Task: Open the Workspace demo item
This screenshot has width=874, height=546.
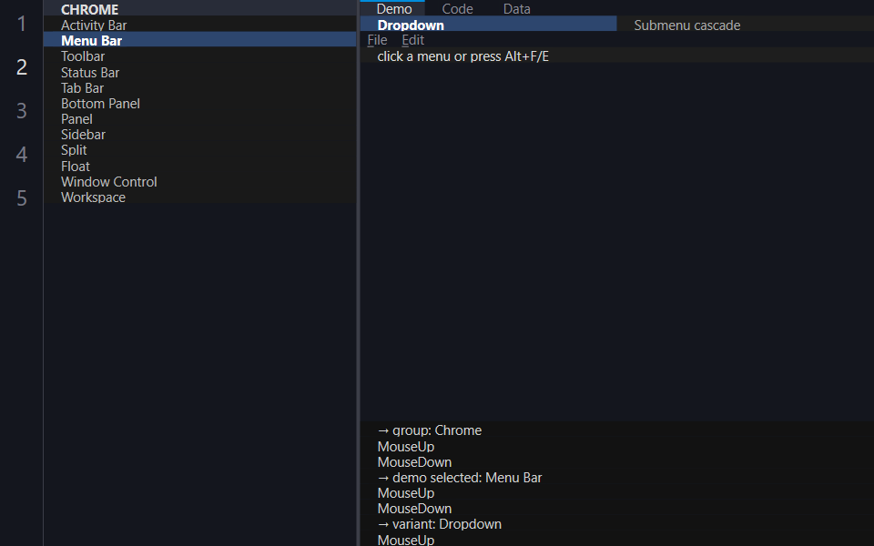Action: [x=199, y=197]
